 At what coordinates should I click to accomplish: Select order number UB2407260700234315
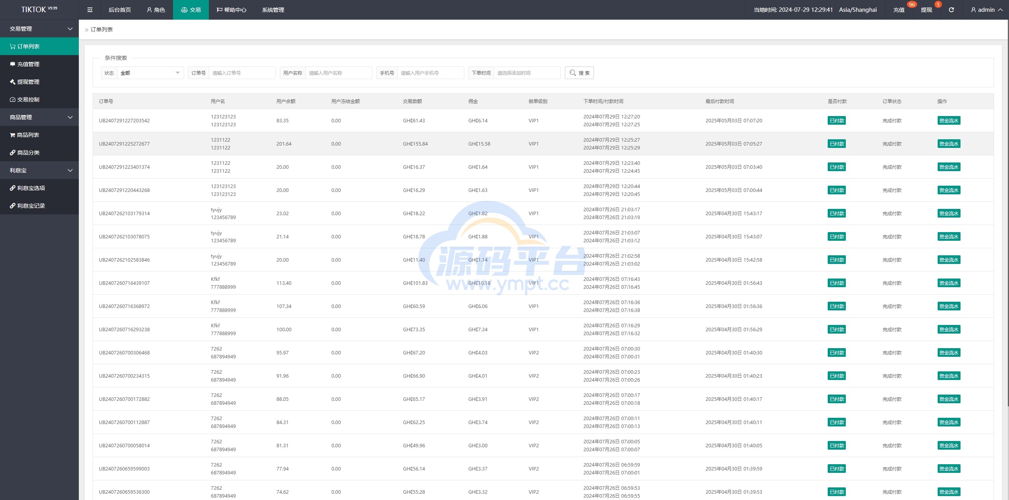124,376
